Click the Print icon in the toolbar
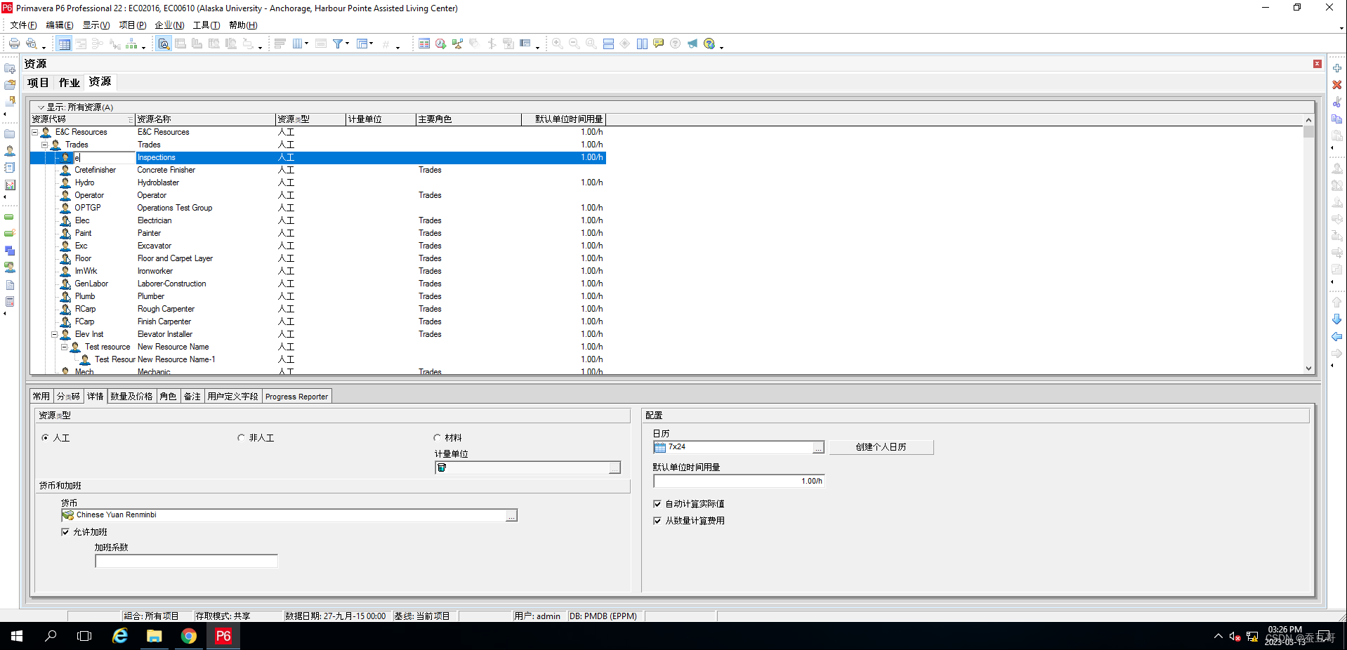 [x=14, y=44]
